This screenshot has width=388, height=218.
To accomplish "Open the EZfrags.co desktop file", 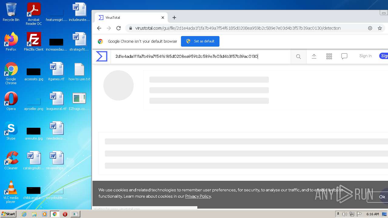I will [79, 101].
